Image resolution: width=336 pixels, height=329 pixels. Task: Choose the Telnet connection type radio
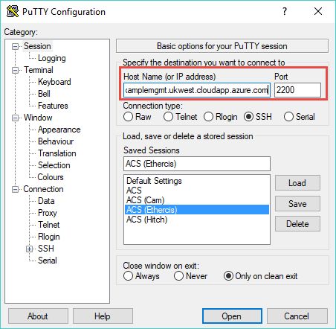tap(168, 117)
